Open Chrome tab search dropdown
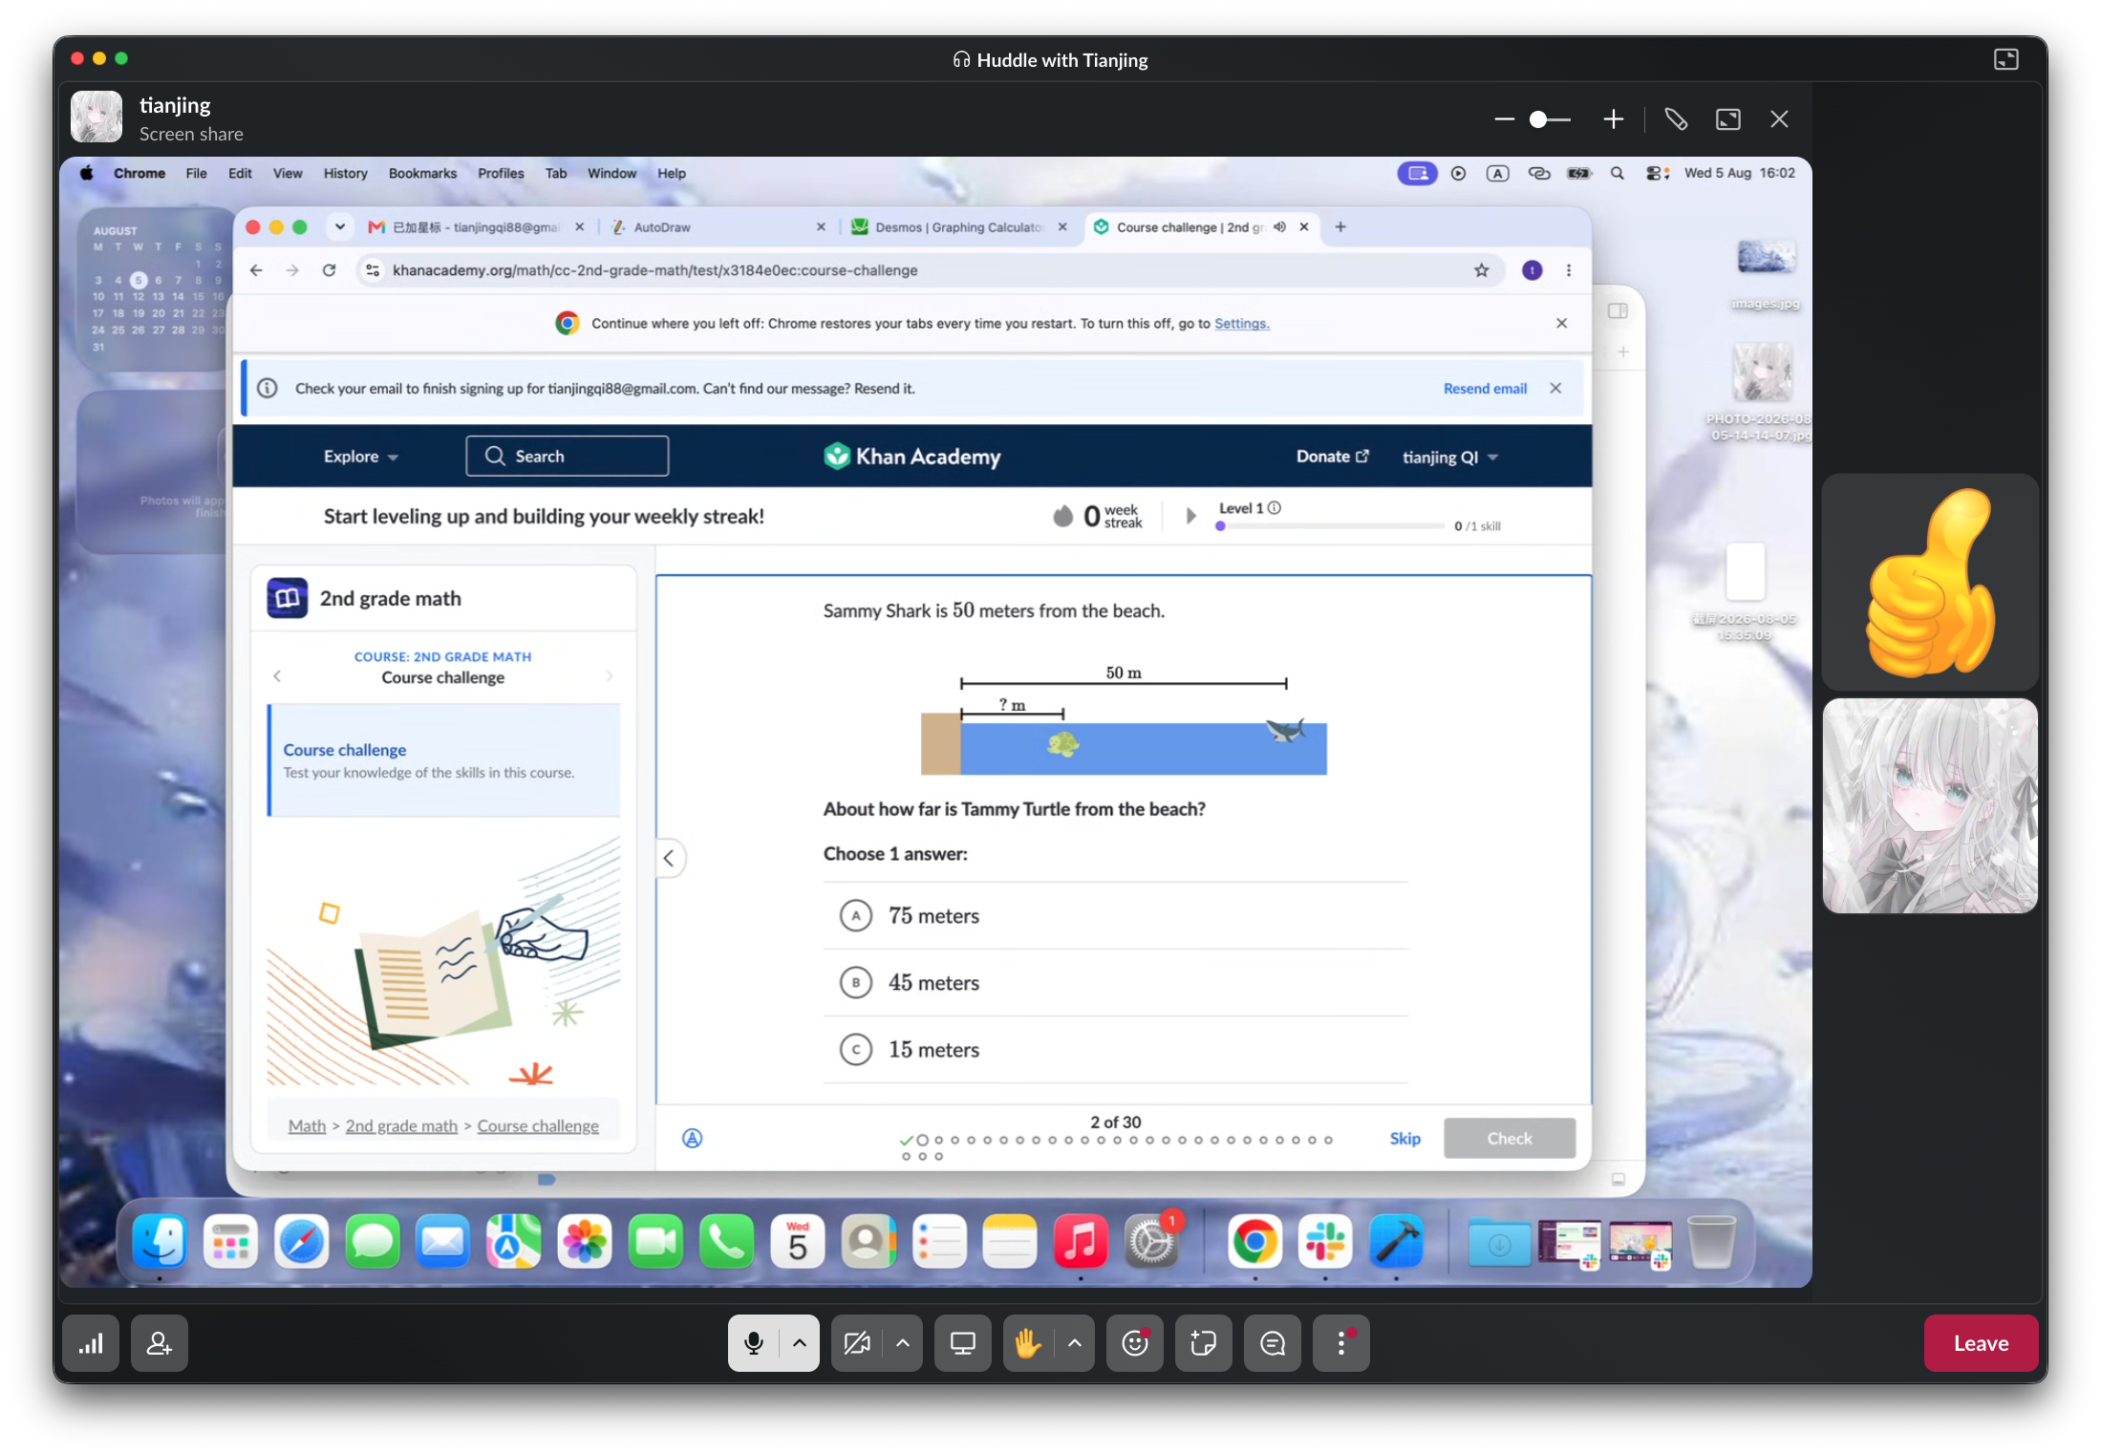Screen dimensions: 2101x1454 (339, 227)
